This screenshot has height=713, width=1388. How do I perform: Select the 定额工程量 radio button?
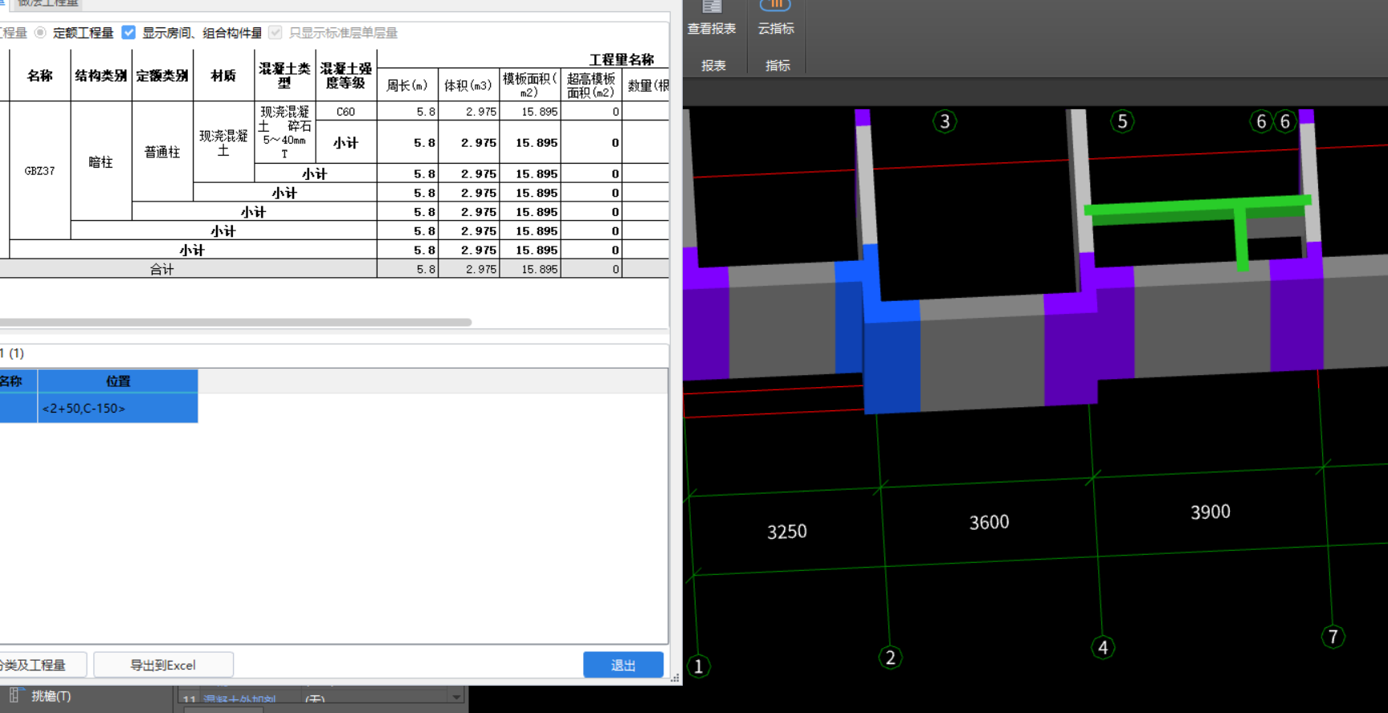click(40, 33)
